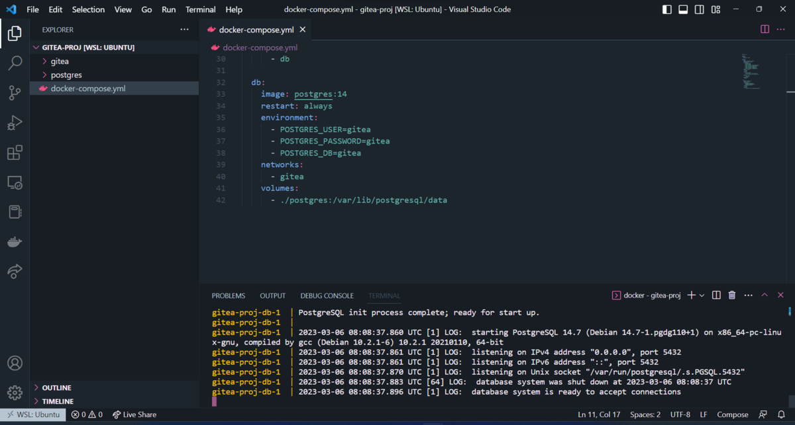Open errors and warnings status item
The image size is (795, 425).
click(87, 415)
